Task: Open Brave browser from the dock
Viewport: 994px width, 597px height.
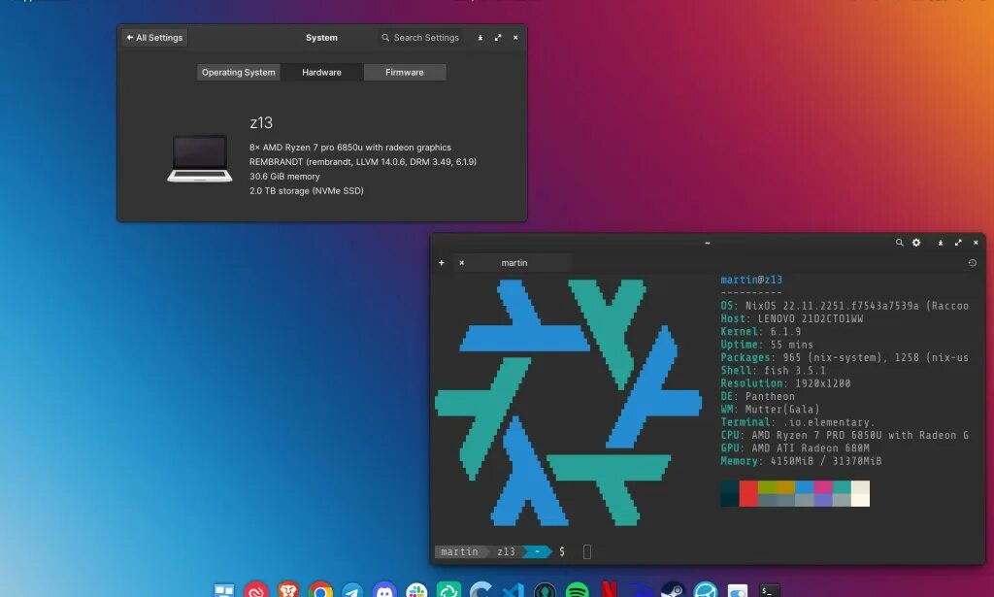Action: tap(288, 590)
